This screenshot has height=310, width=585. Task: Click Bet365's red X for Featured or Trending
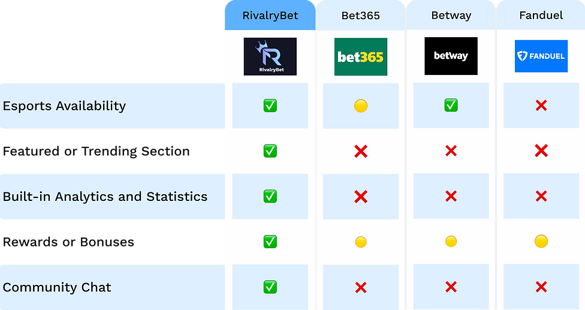tap(361, 151)
